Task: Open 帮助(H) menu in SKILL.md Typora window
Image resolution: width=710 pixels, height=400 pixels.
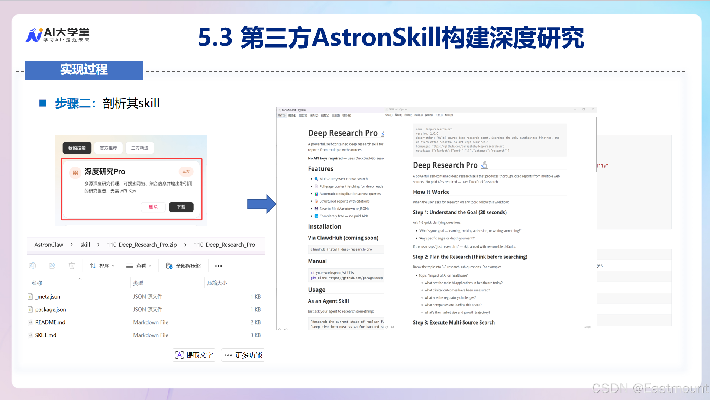Action: [x=449, y=115]
